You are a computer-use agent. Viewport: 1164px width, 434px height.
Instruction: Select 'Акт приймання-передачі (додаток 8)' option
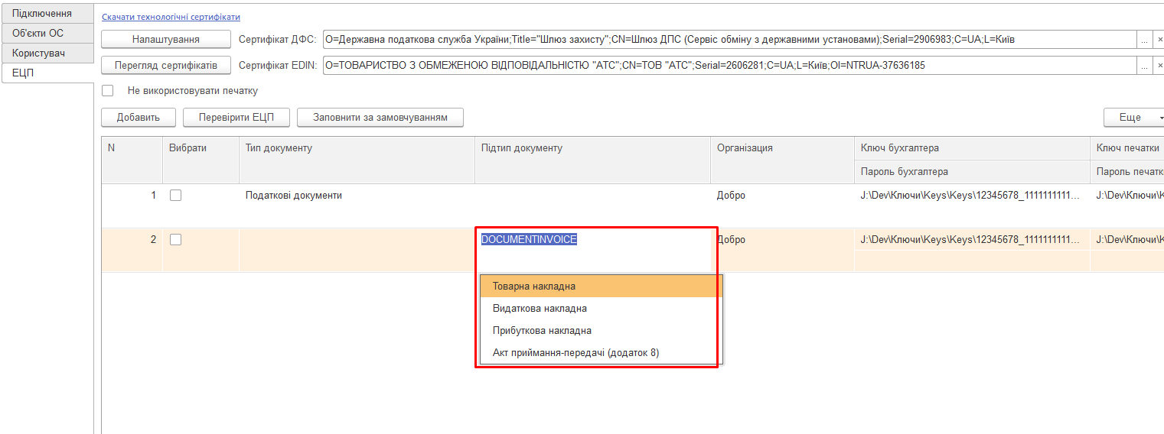601,353
